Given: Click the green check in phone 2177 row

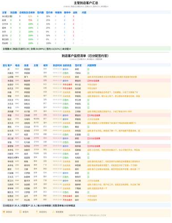Looking at the screenshot, I should [88, 177].
